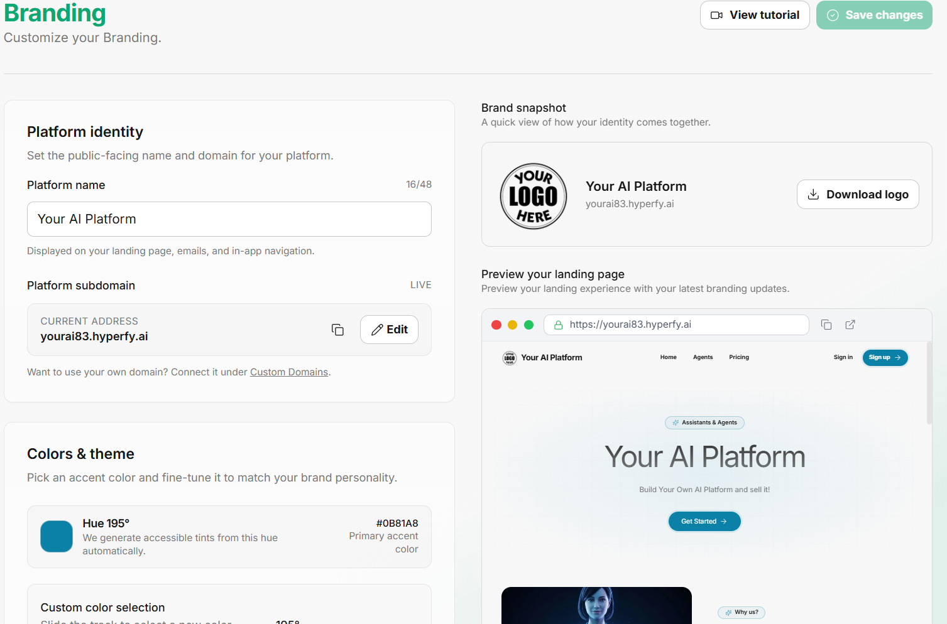Viewport: 947px width, 624px height.
Task: Click the Why us? badge in preview
Action: 742,613
